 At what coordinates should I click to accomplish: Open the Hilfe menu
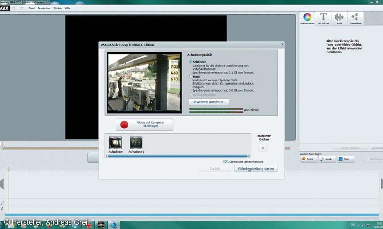point(67,8)
